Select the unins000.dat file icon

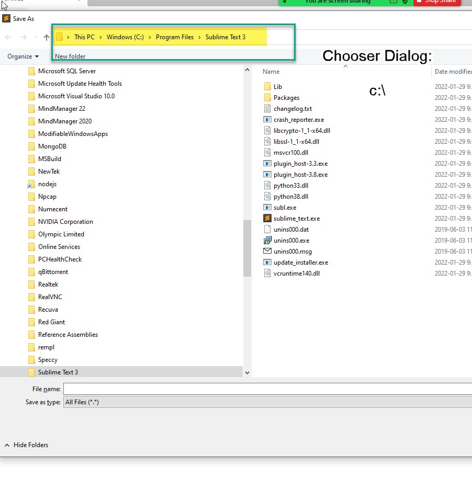267,229
